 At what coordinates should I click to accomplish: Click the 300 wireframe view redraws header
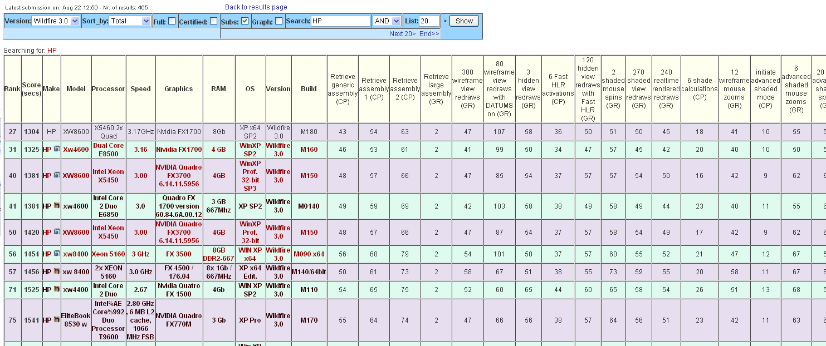click(468, 89)
